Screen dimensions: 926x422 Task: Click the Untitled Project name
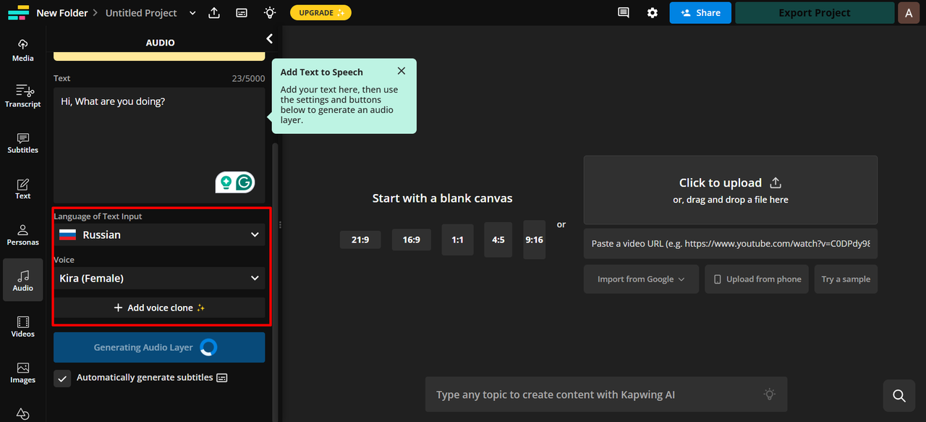141,13
